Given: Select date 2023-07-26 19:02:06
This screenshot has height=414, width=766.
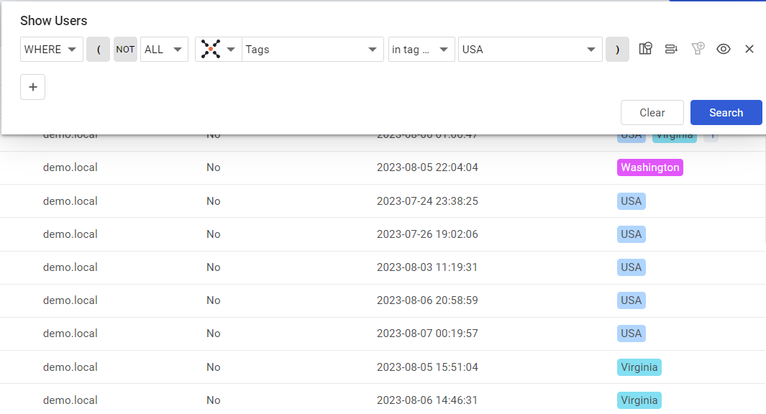Looking at the screenshot, I should (x=427, y=234).
